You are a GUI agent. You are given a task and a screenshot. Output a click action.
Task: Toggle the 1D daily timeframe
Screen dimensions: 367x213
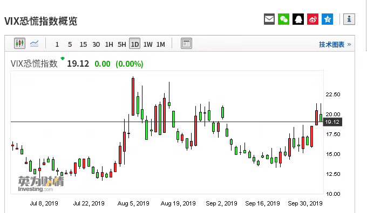click(x=134, y=44)
